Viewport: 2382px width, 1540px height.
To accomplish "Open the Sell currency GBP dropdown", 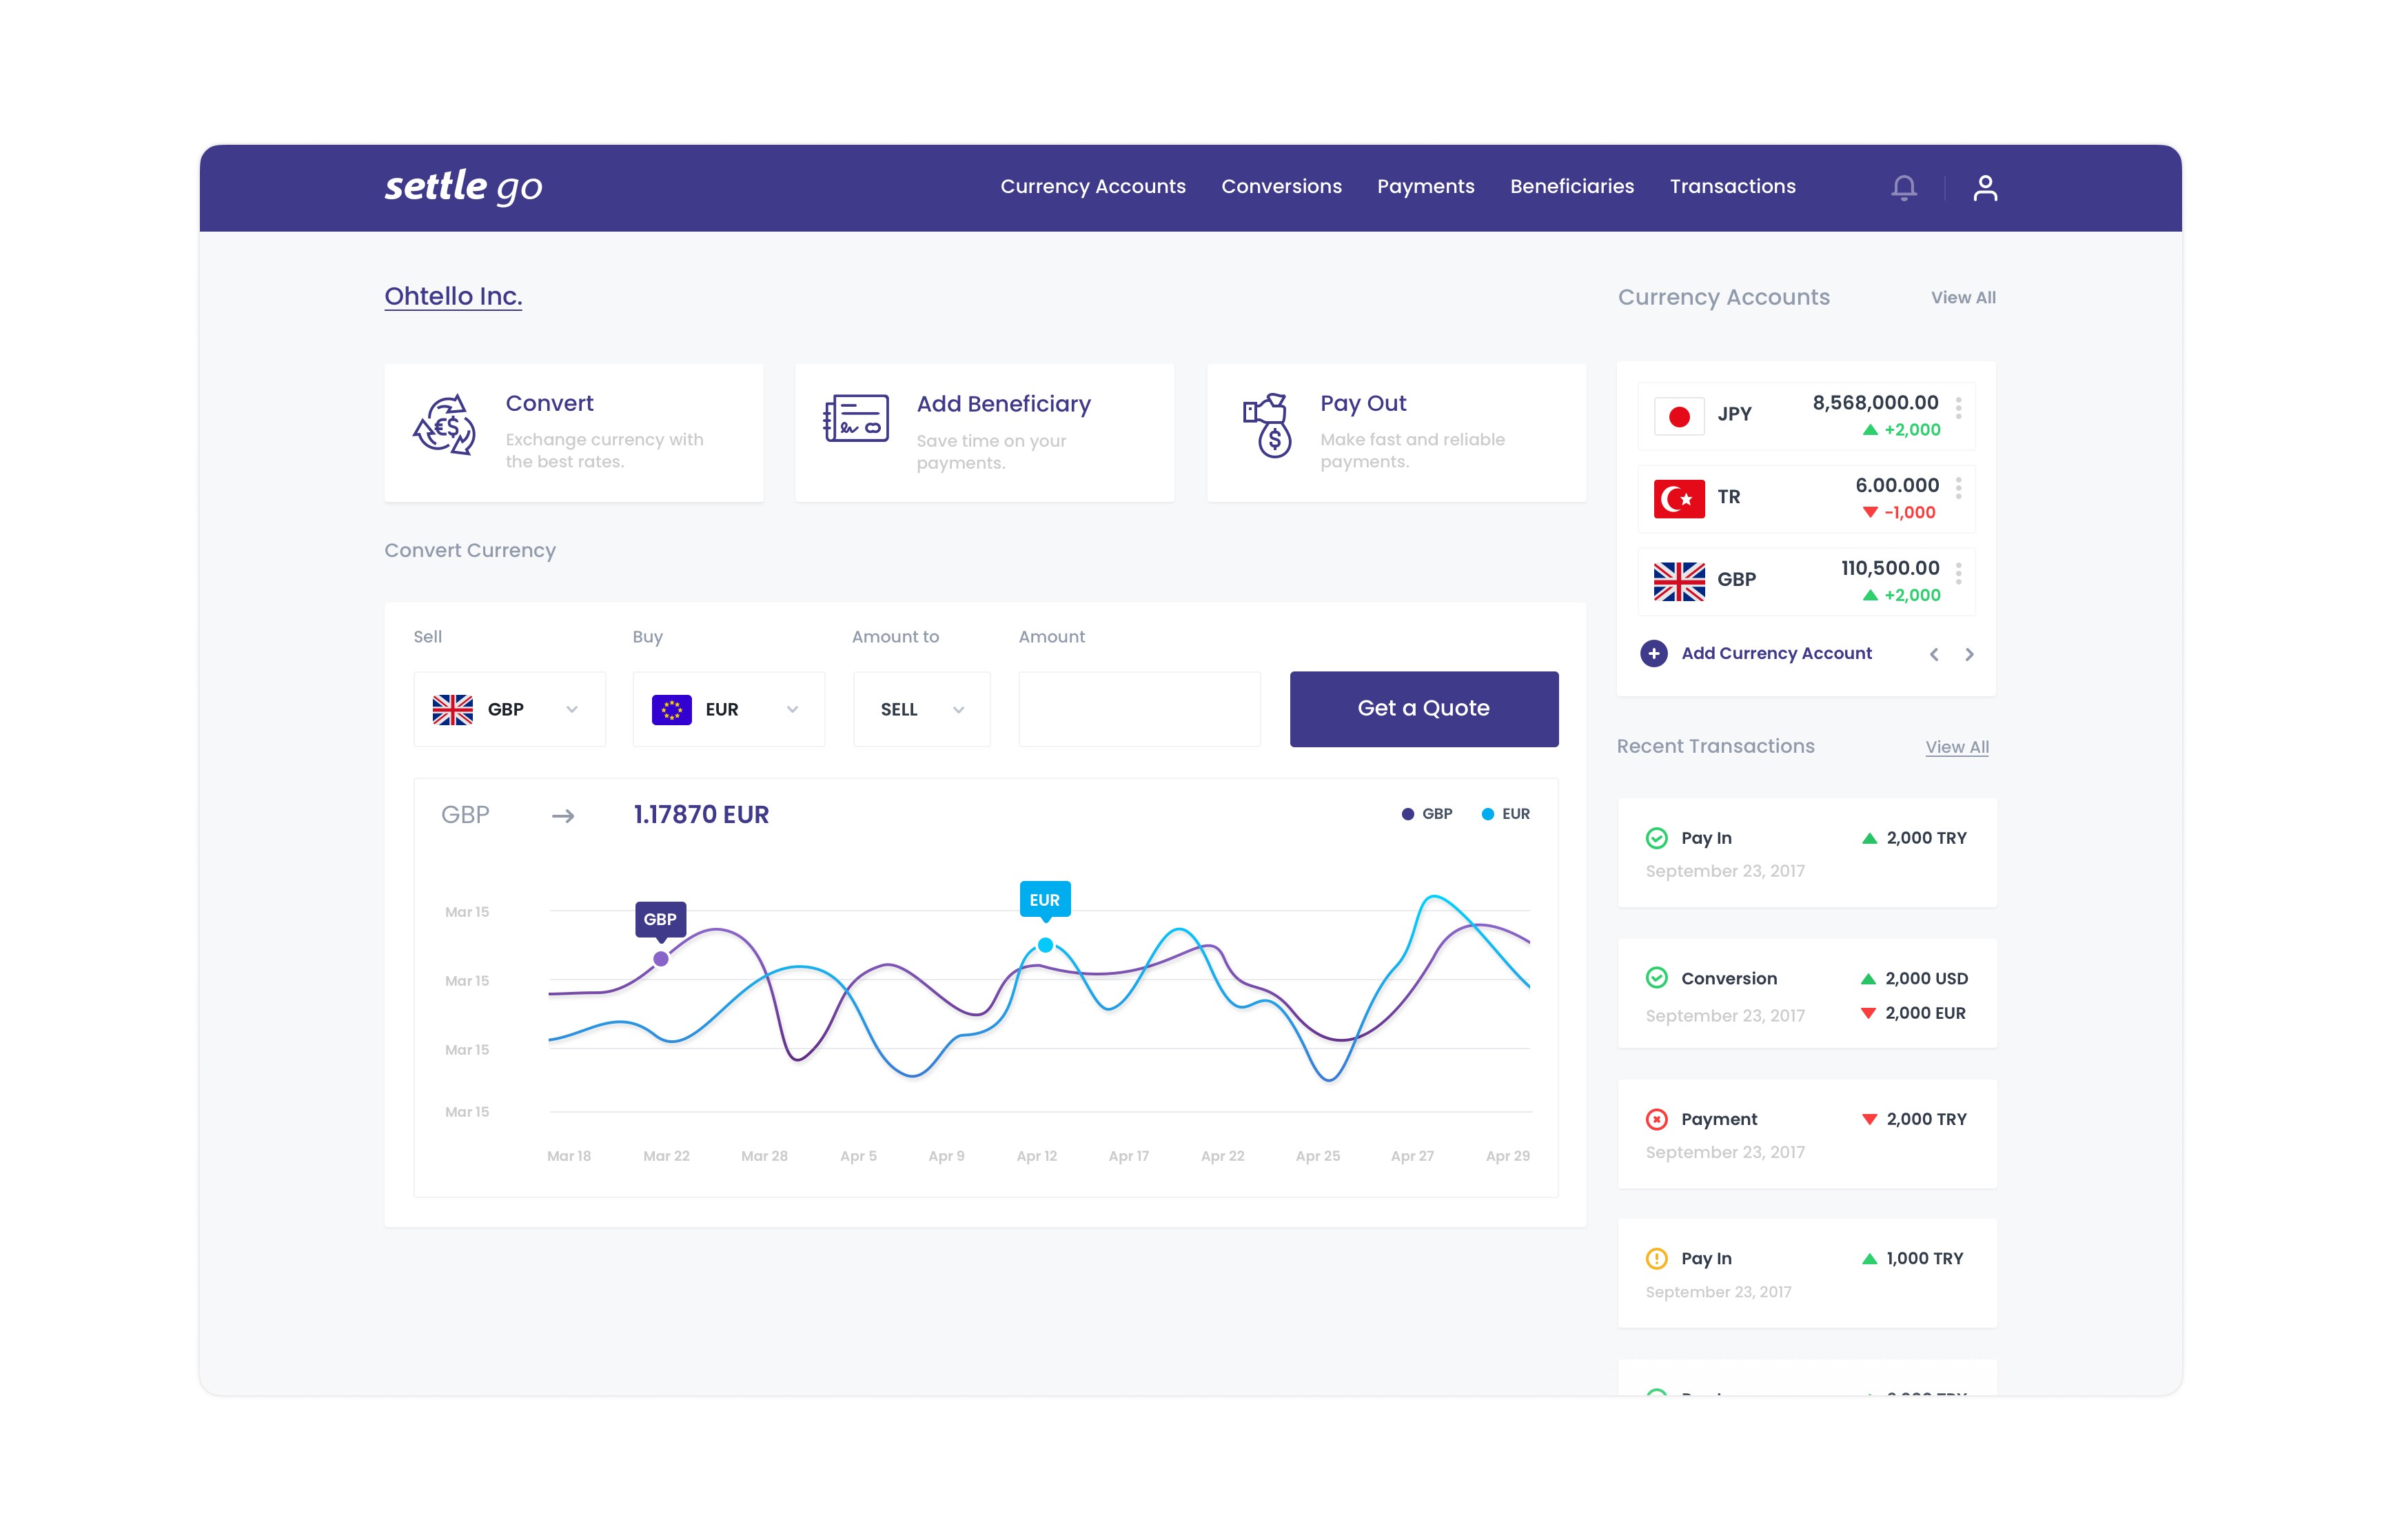I will point(510,709).
